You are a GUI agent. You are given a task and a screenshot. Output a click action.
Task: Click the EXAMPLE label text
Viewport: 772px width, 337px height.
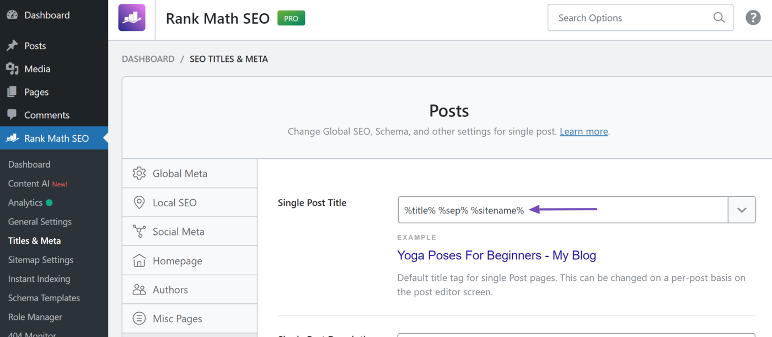[x=417, y=238]
